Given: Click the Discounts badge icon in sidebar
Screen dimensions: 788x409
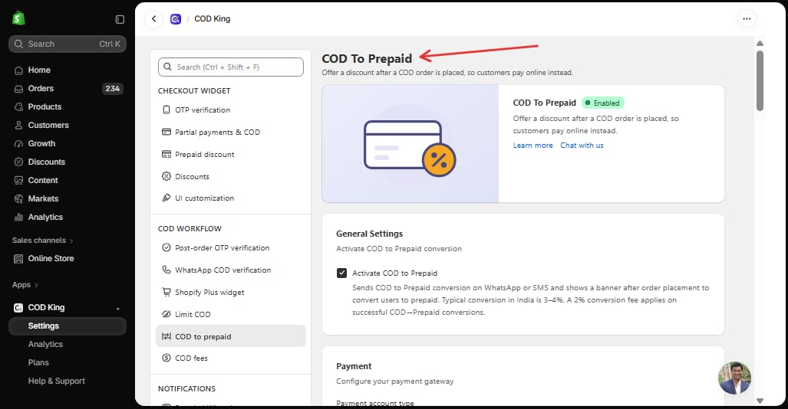Looking at the screenshot, I should 18,162.
